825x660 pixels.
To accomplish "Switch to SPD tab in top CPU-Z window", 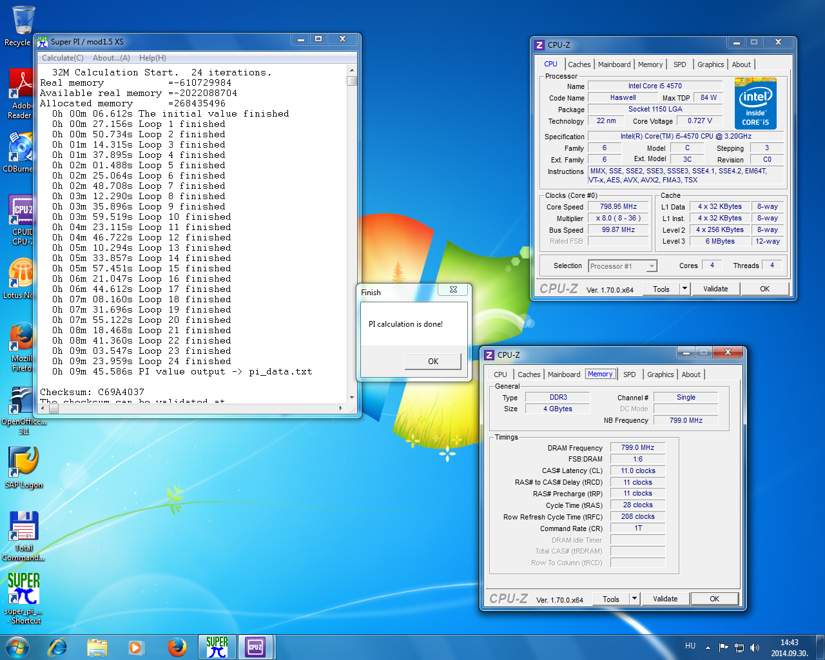I will pyautogui.click(x=680, y=64).
